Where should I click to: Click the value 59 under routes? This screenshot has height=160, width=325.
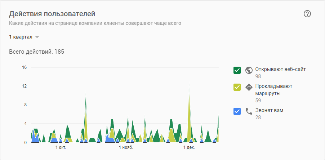[258, 101]
